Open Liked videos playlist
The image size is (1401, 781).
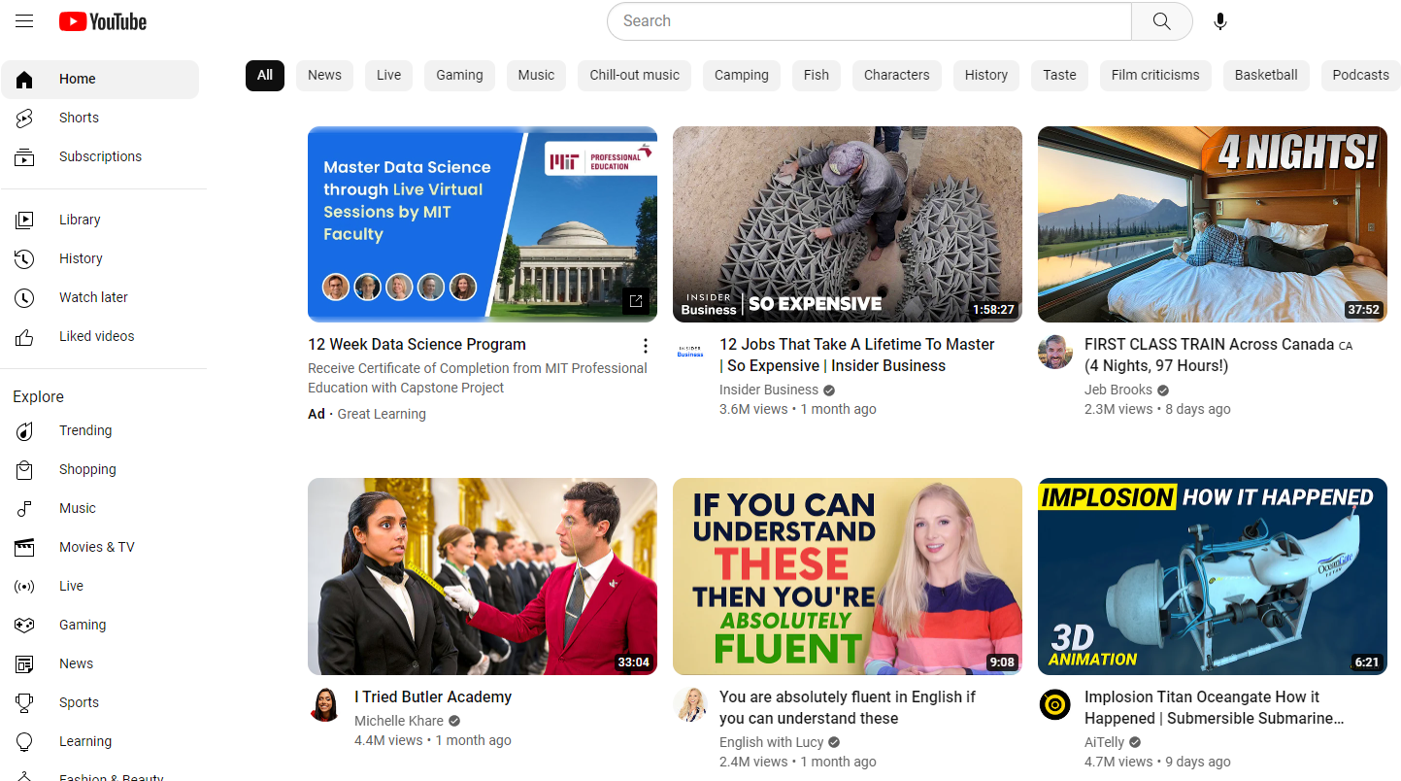96,336
